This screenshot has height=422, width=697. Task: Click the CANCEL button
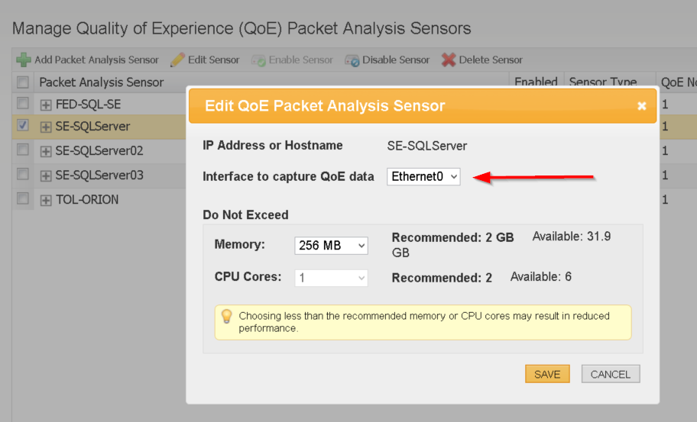610,374
